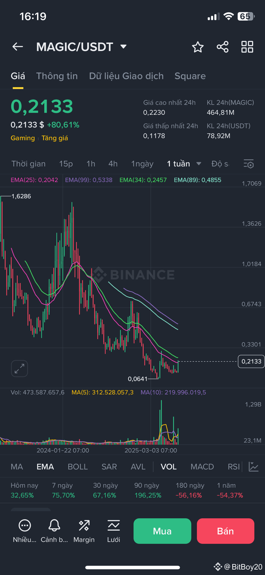The image size is (265, 575).
Task: Select the 1ngày timeframe
Action: coord(142,164)
